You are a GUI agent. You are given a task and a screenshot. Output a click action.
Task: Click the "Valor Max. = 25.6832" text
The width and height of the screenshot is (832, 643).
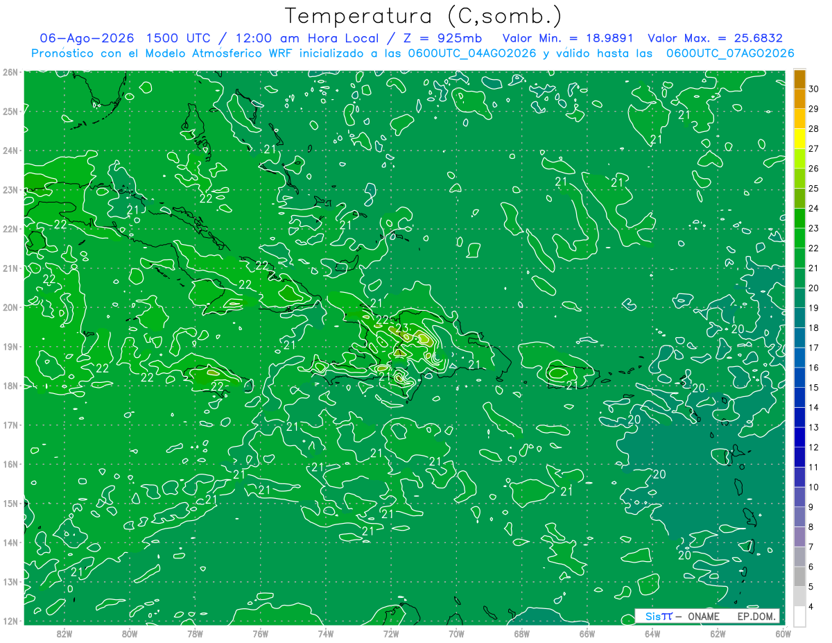tap(716, 38)
